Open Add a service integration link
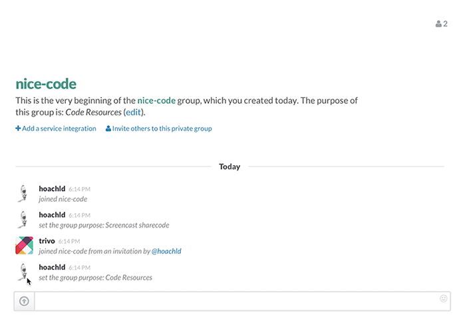The image size is (463, 333). tap(59, 129)
